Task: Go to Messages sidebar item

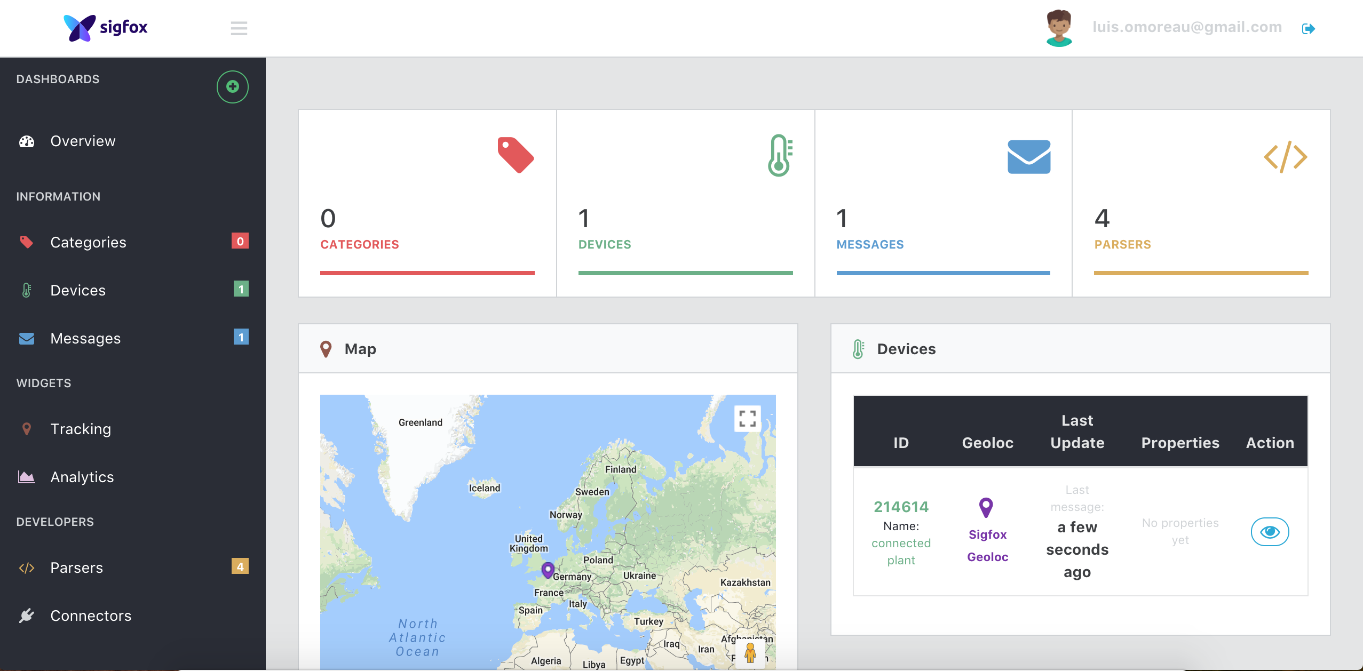Action: tap(85, 338)
